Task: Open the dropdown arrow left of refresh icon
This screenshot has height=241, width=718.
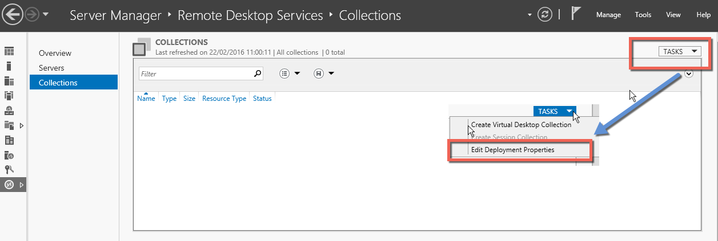Action: click(531, 14)
